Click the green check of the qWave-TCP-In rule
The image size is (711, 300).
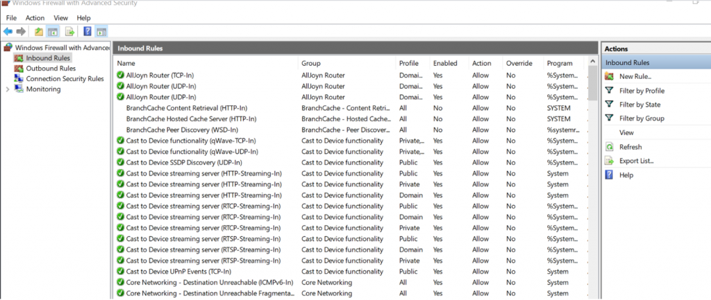tap(120, 141)
